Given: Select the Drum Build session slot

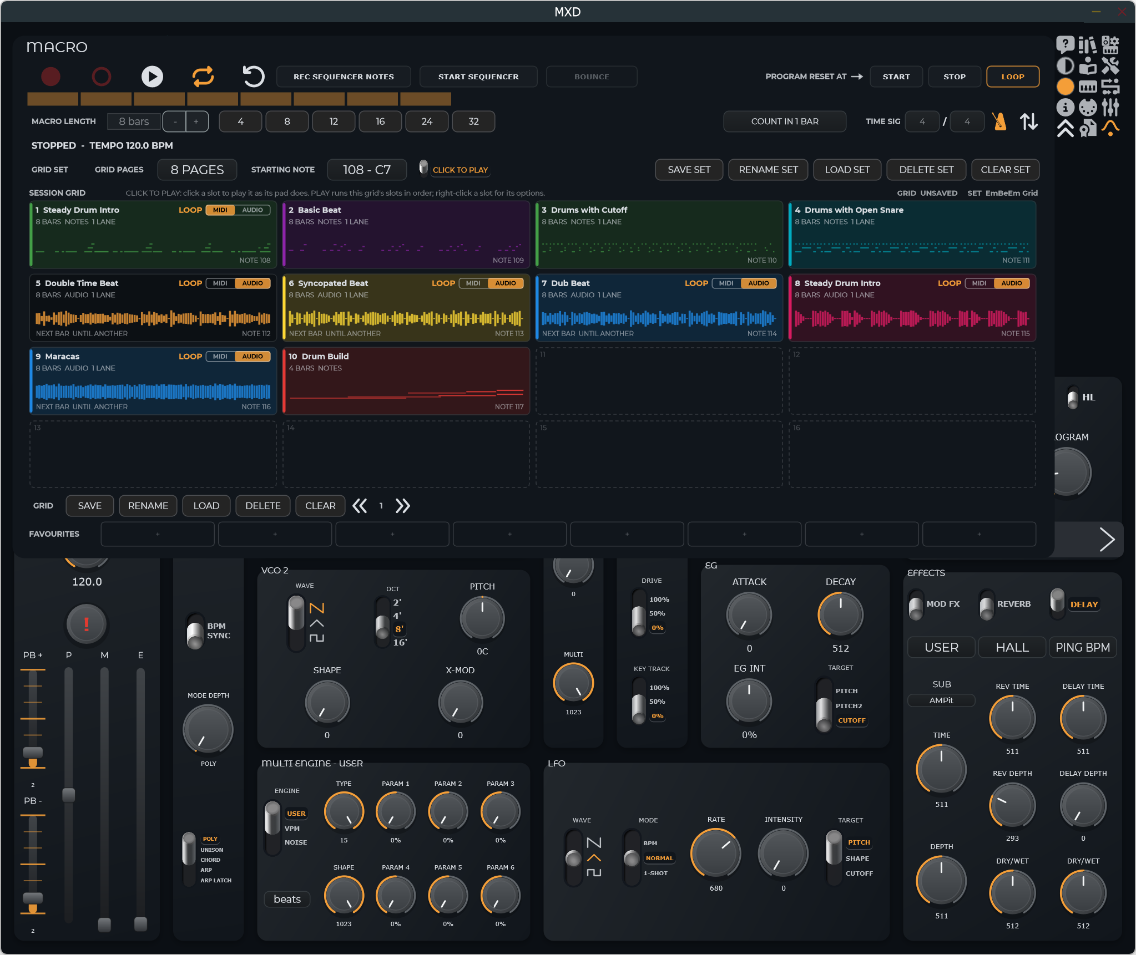Looking at the screenshot, I should [x=406, y=381].
